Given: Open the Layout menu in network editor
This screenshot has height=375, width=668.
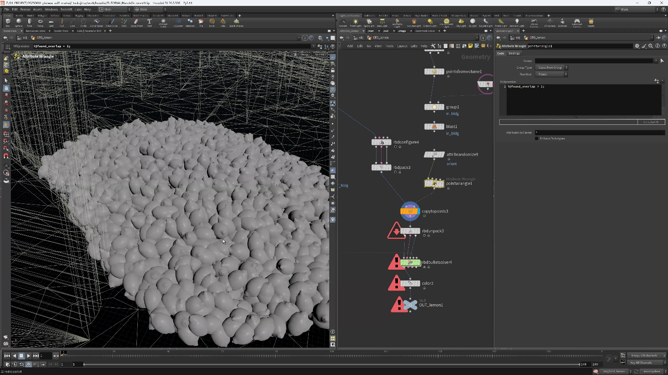Looking at the screenshot, I should click(402, 46).
